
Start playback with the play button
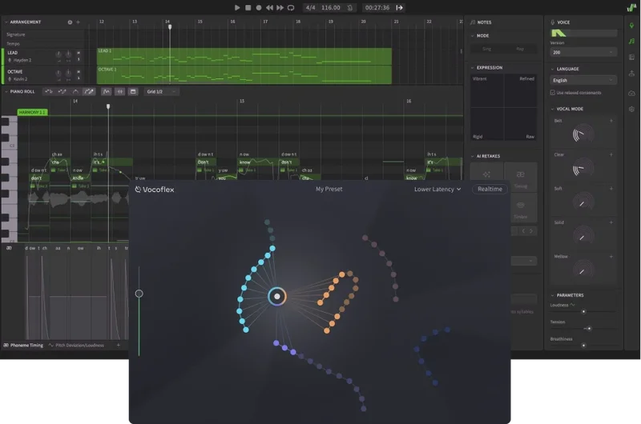[237, 7]
